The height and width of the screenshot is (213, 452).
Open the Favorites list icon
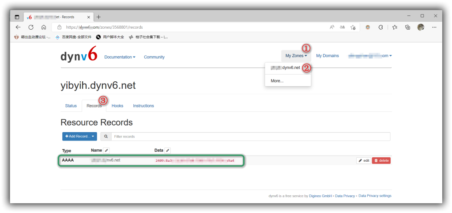click(395, 27)
